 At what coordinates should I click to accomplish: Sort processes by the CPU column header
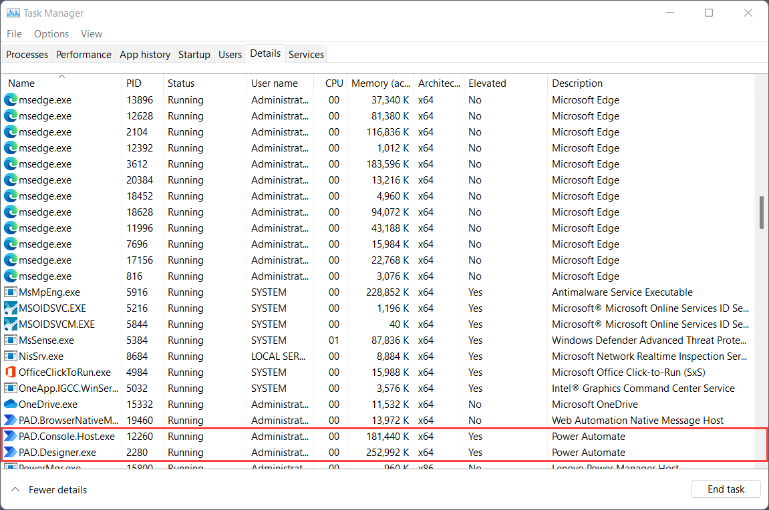pos(333,83)
